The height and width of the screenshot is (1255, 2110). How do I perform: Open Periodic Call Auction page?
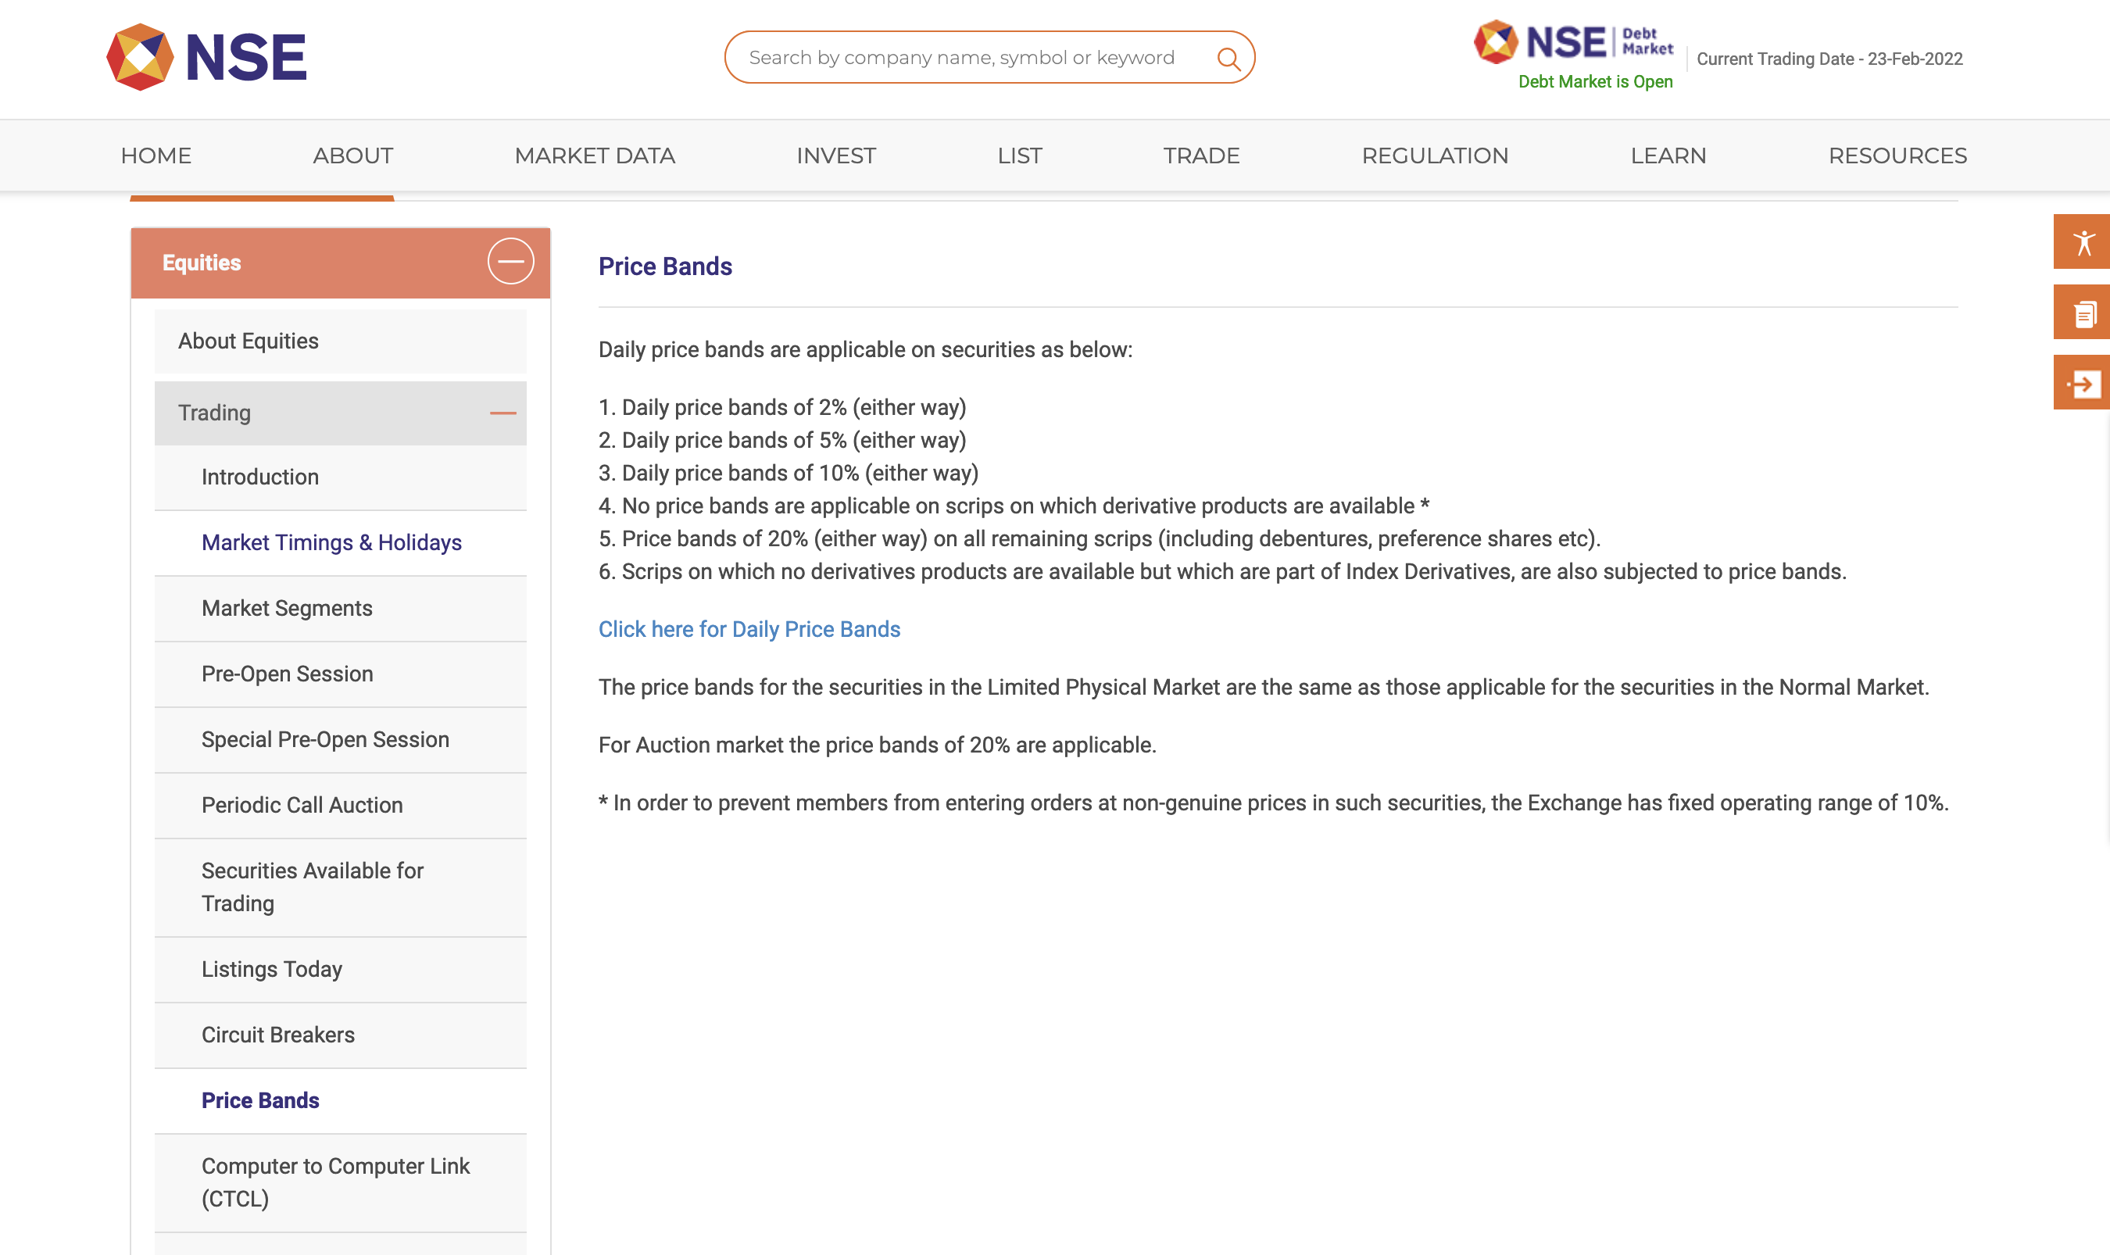coord(302,805)
